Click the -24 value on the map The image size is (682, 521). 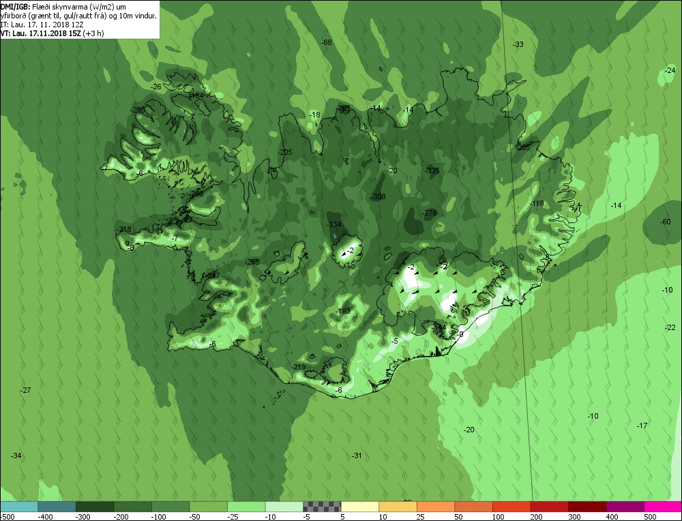pyautogui.click(x=670, y=70)
